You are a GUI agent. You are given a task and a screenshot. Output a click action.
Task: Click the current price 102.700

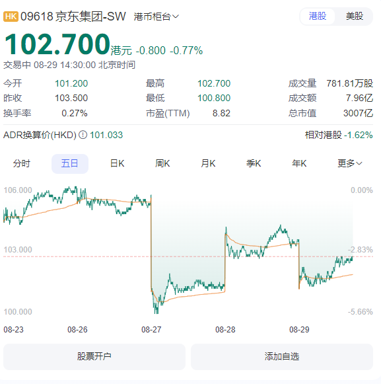pyautogui.click(x=57, y=44)
